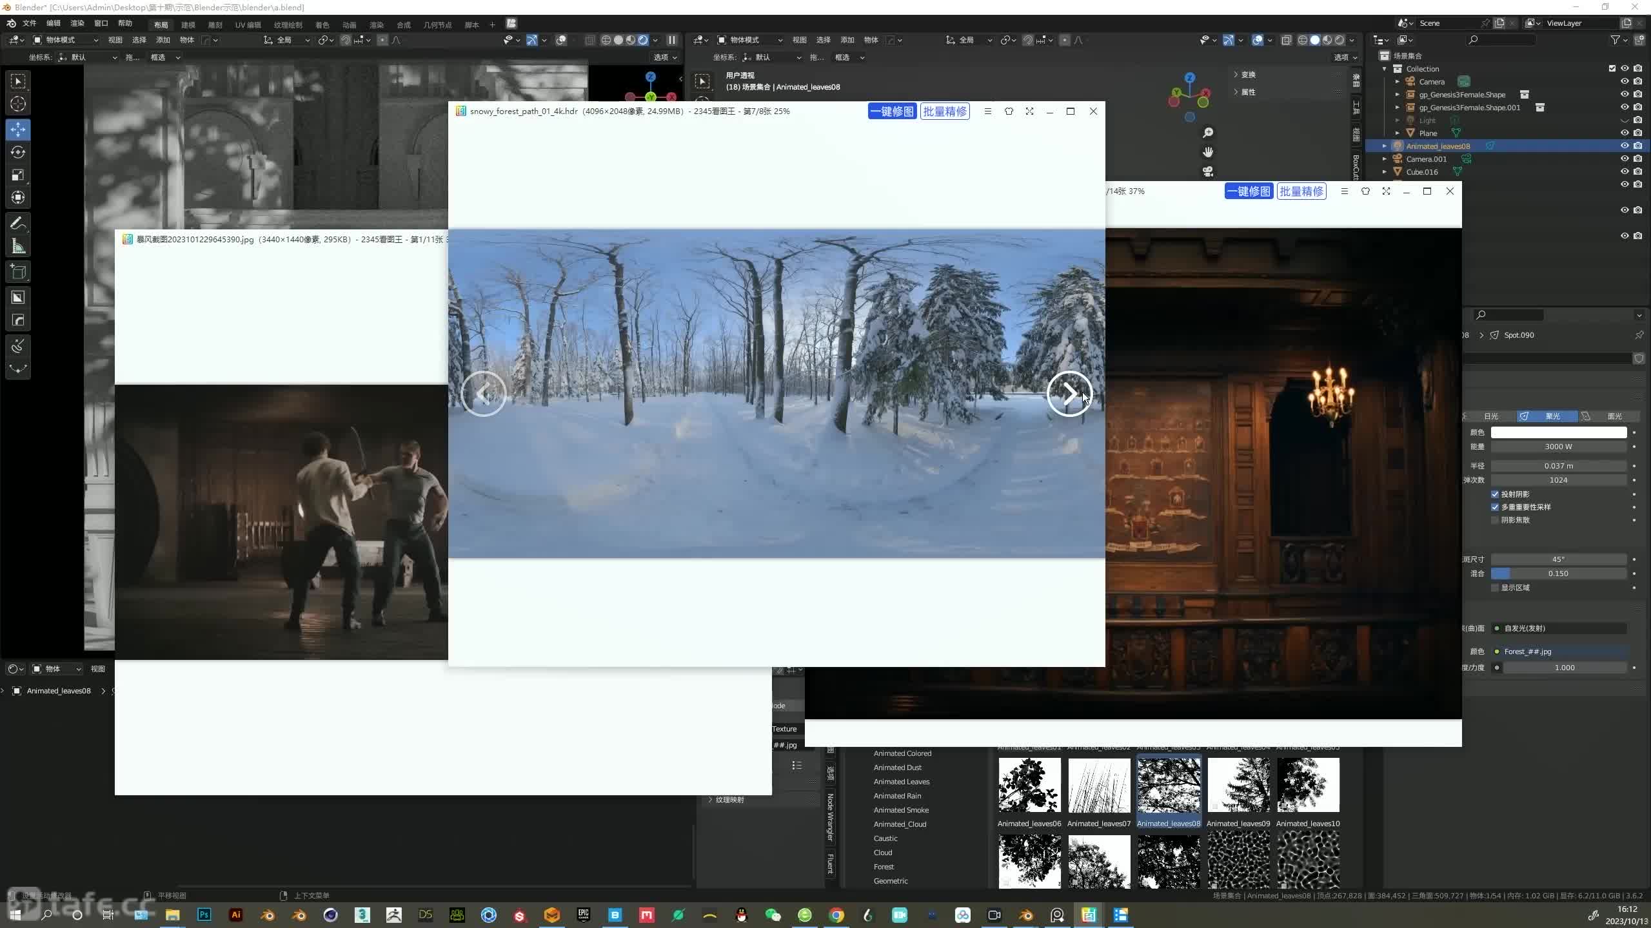Enable Shadow Caustics (阴影焦散) checkbox
The image size is (1651, 928).
coord(1495,520)
